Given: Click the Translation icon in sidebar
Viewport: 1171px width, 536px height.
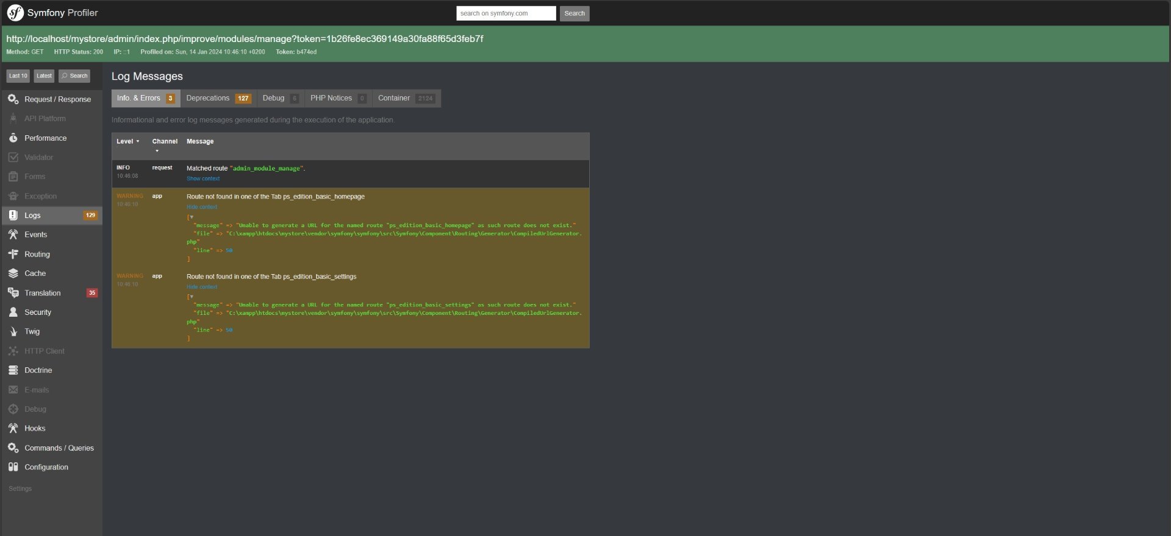Looking at the screenshot, I should click(13, 293).
